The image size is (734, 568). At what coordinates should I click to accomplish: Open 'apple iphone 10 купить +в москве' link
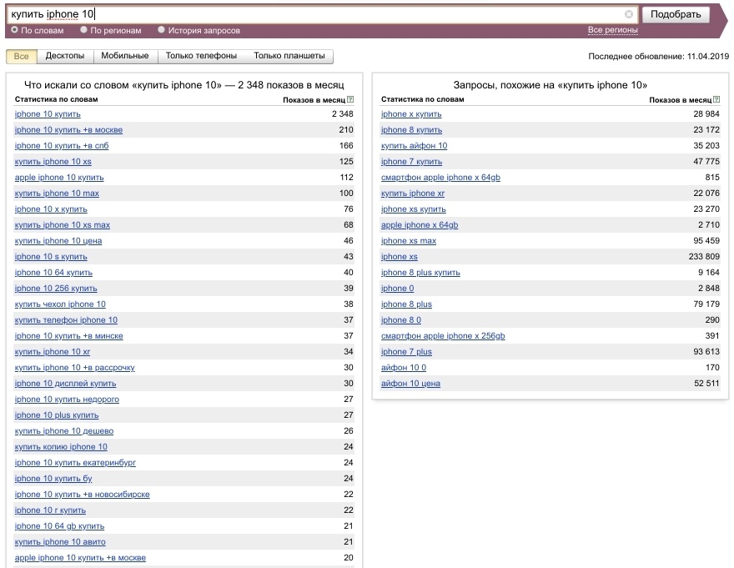(x=81, y=558)
